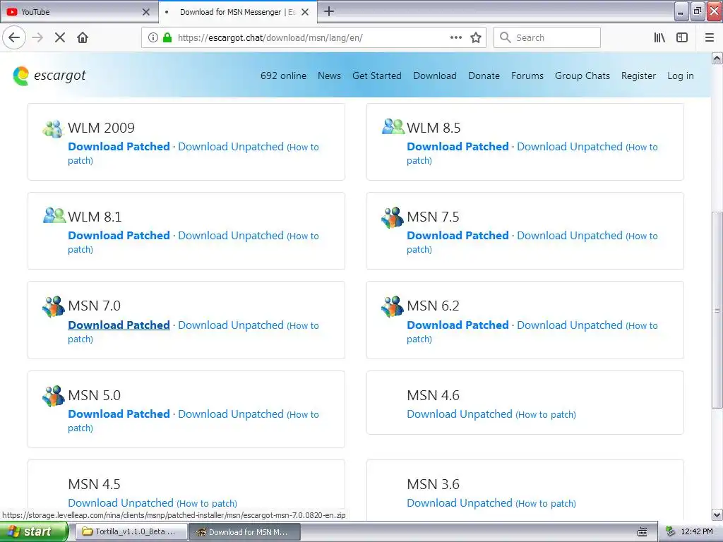Download Patched WLM 2009
723x542 pixels.
(x=119, y=147)
